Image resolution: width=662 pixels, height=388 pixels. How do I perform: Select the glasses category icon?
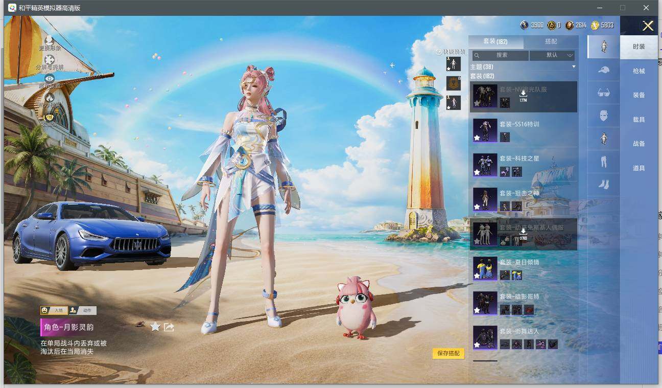click(x=604, y=93)
